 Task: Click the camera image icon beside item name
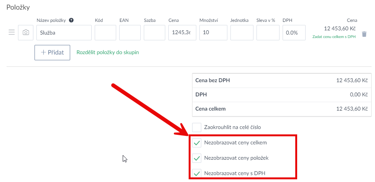point(26,33)
